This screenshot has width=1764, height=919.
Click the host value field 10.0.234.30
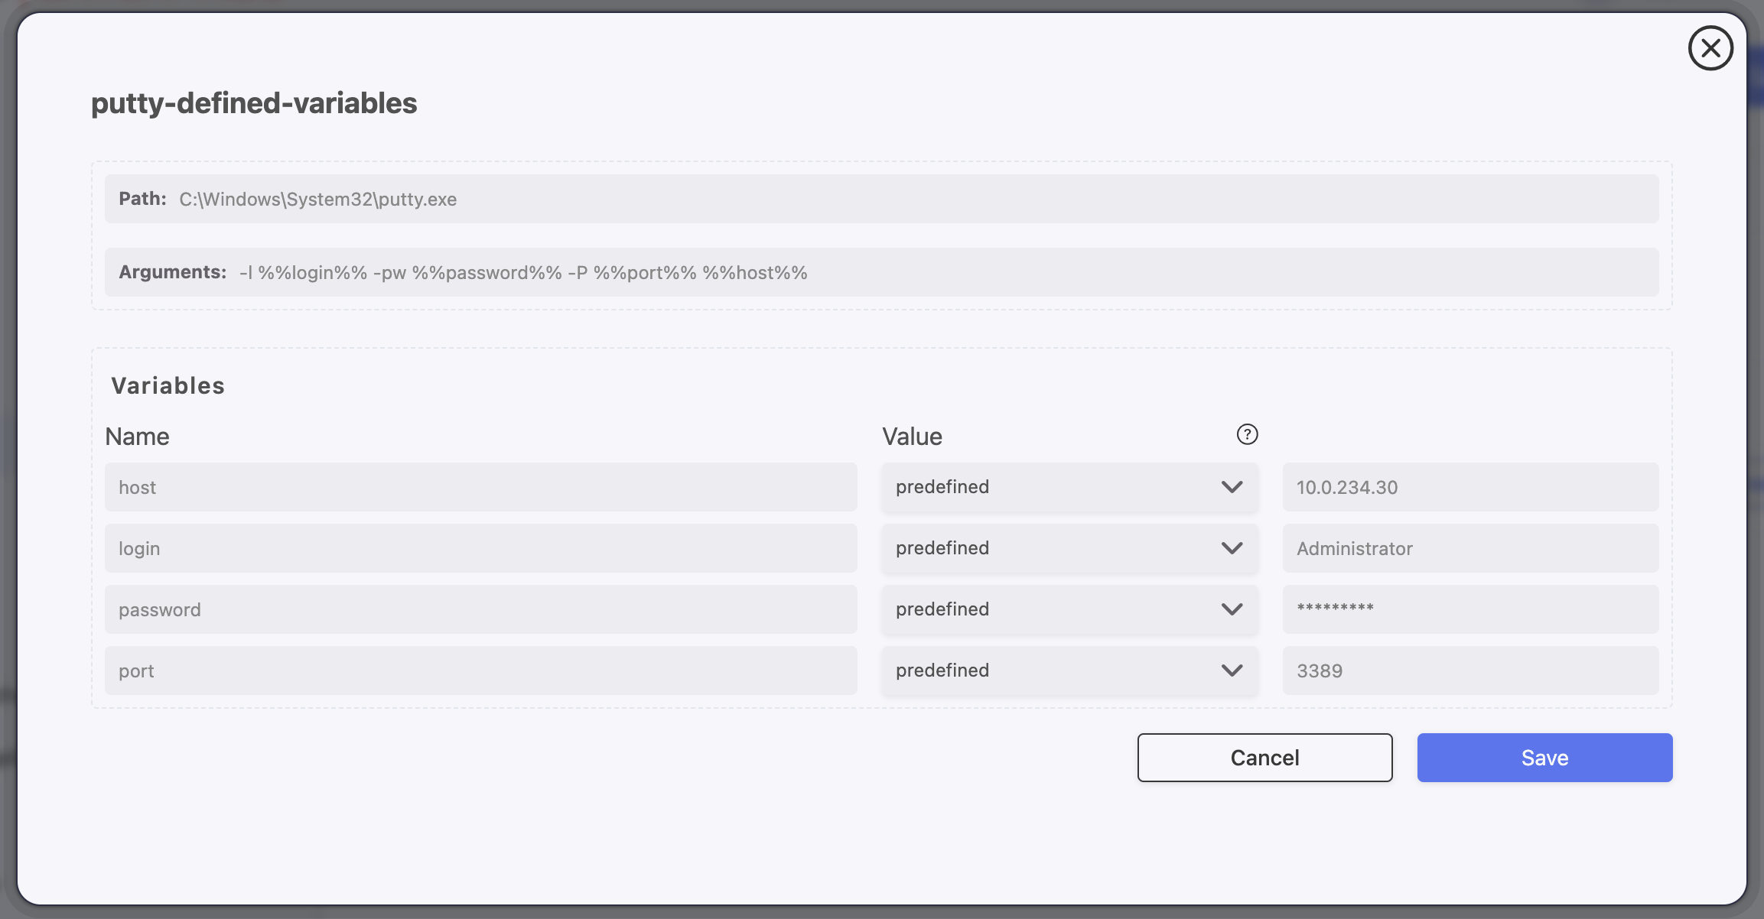(x=1469, y=487)
